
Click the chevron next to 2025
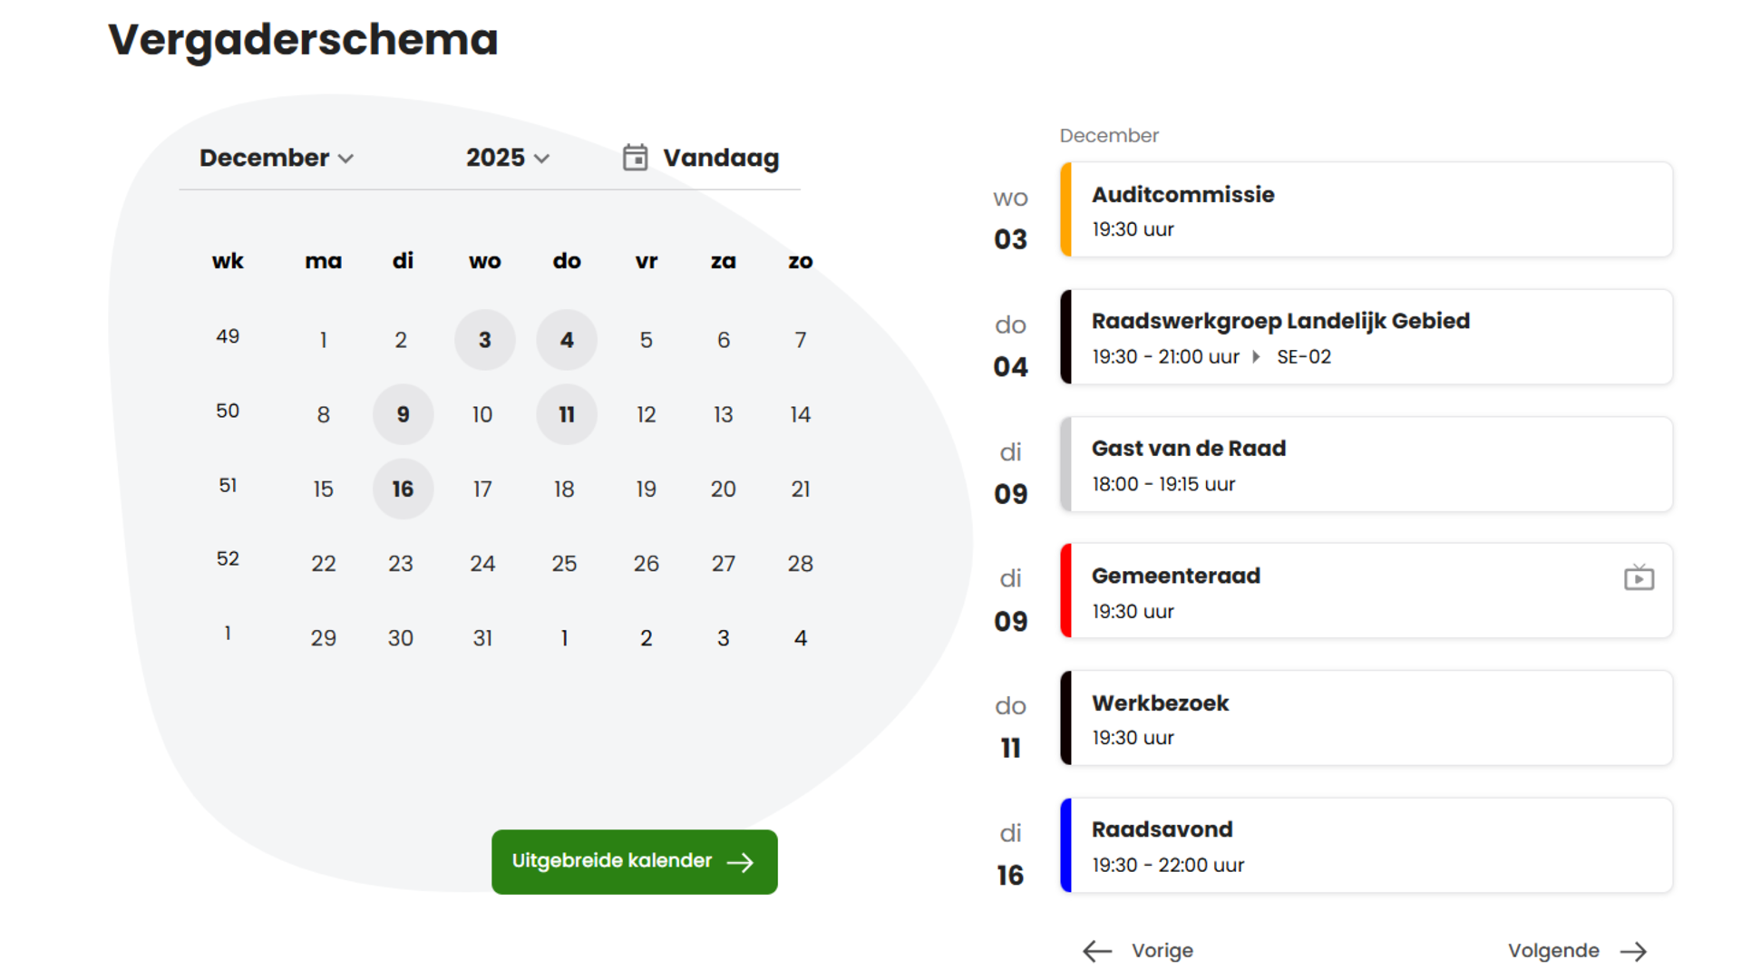pyautogui.click(x=542, y=159)
